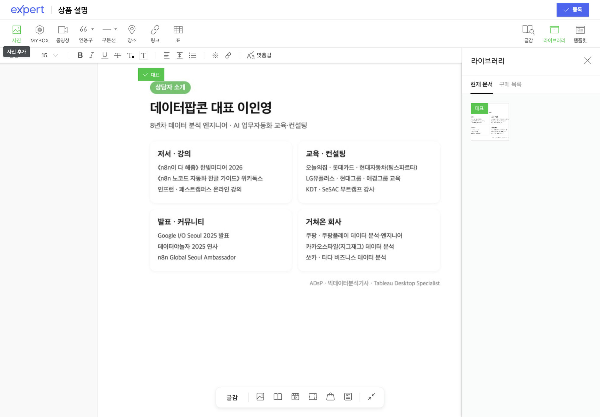Viewport: 600px width, 417px height.
Task: Click the special characters icon
Action: pos(215,55)
